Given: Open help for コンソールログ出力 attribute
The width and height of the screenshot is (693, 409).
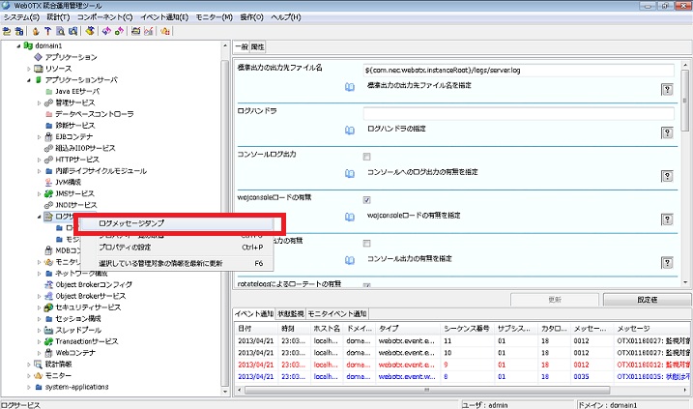Looking at the screenshot, I should coord(667,176).
